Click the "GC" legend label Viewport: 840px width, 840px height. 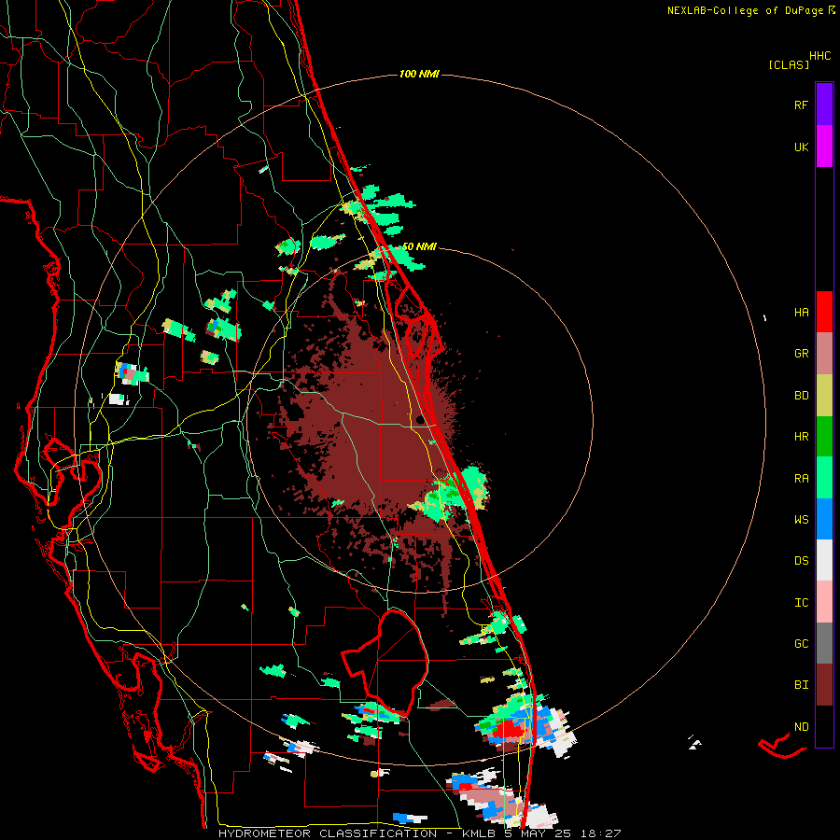click(801, 644)
